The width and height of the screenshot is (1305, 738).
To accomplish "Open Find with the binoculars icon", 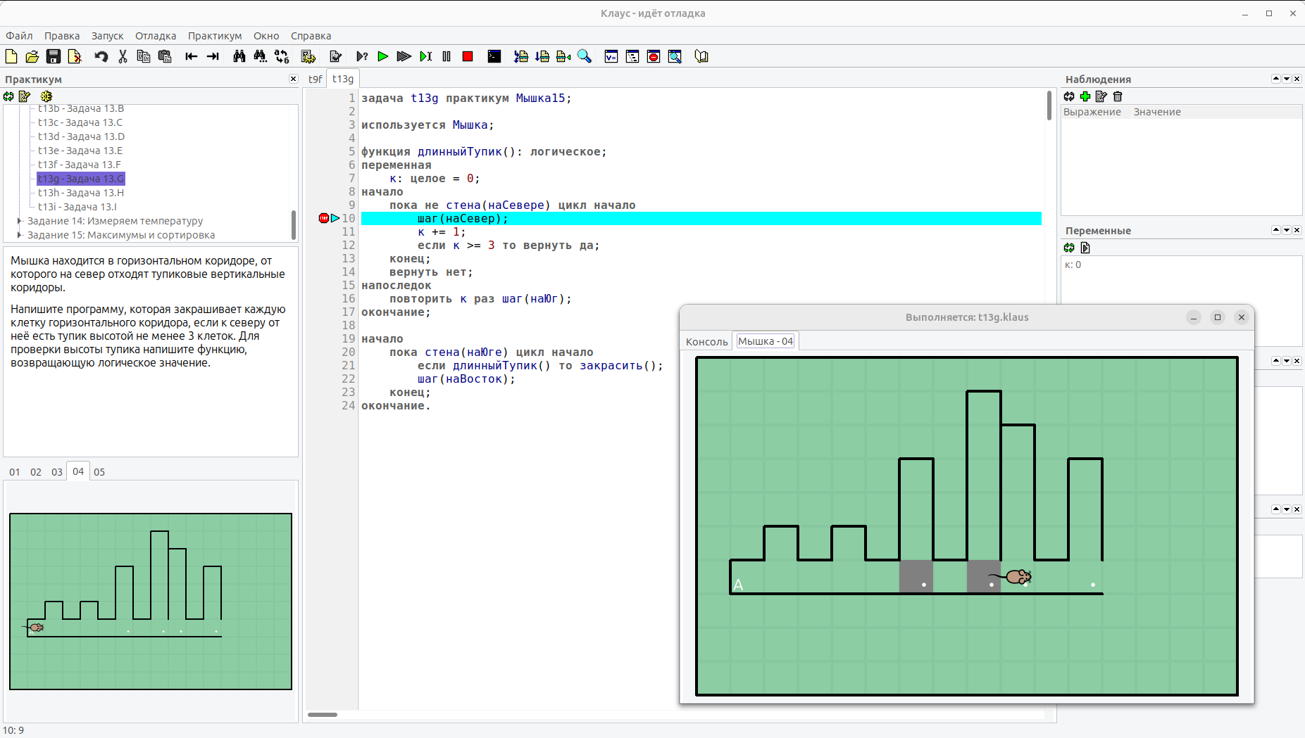I will click(x=239, y=56).
